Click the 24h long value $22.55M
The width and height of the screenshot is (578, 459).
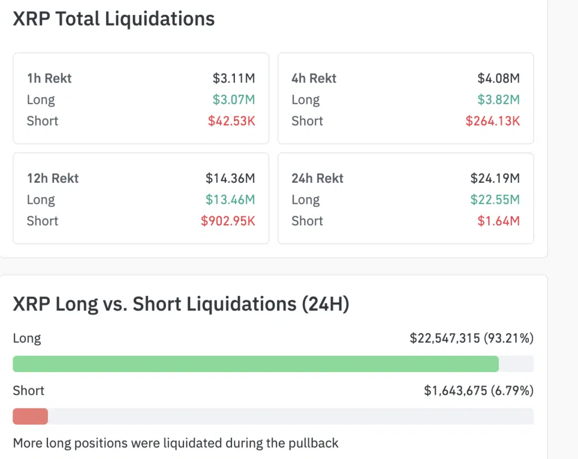coord(495,200)
